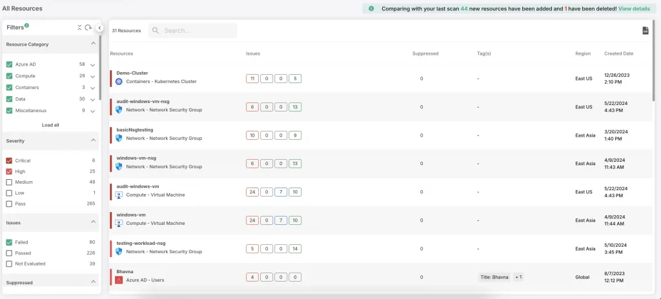Sort by the Created Date column header
This screenshot has height=299, width=661.
pyautogui.click(x=618, y=53)
